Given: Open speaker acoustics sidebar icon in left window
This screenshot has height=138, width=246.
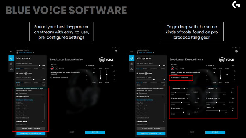Looking at the screenshot, I should (x=11, y=69).
